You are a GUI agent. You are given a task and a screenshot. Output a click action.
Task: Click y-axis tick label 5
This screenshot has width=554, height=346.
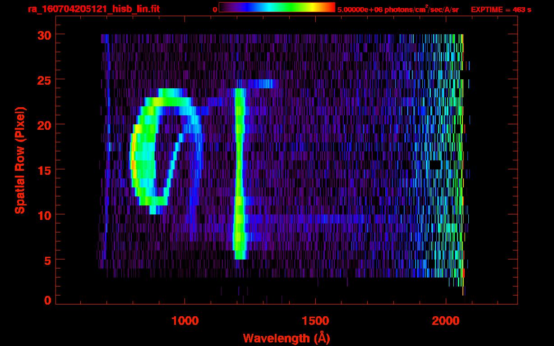point(47,260)
